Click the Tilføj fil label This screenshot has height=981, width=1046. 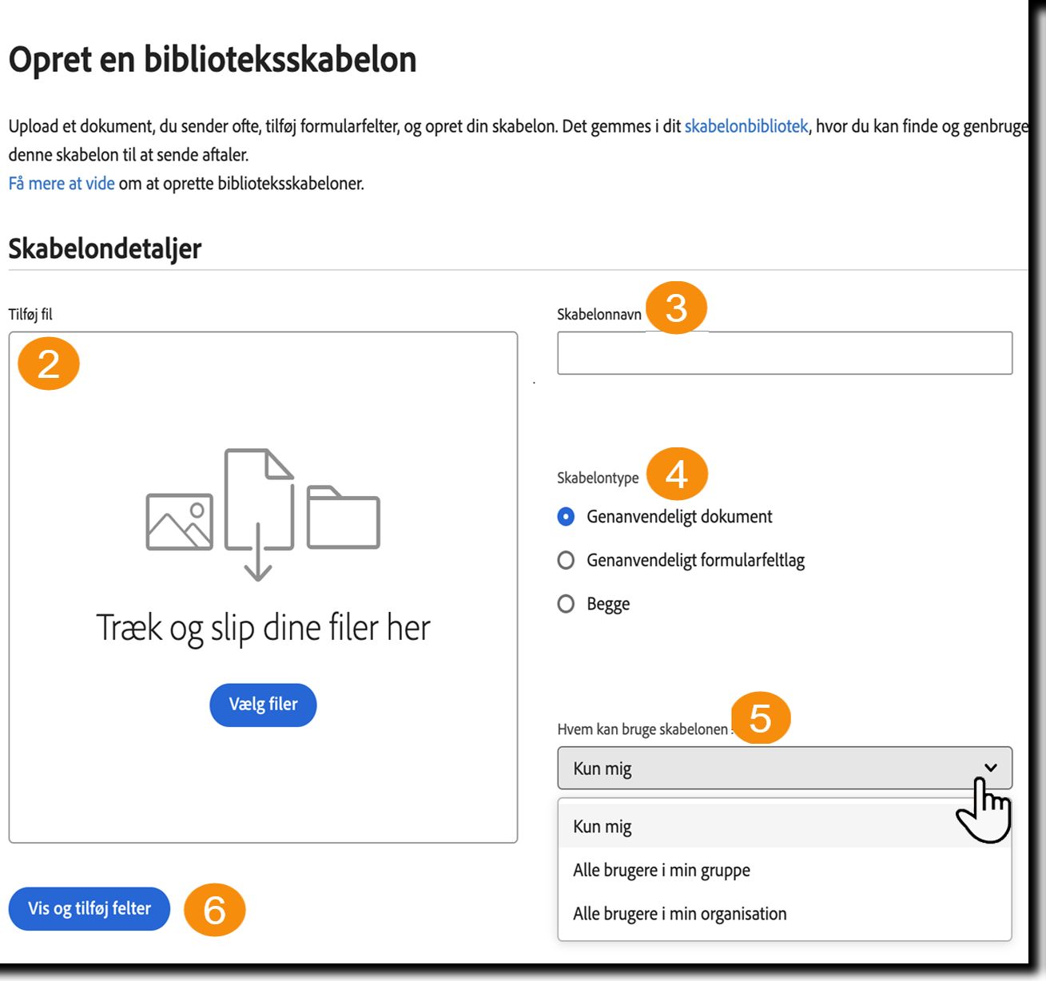[x=30, y=315]
